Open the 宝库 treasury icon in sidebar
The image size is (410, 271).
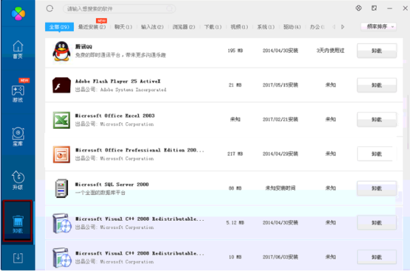click(x=18, y=137)
